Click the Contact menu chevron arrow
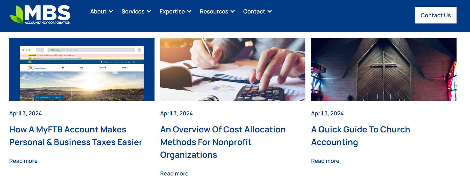The image size is (470, 184). [270, 11]
